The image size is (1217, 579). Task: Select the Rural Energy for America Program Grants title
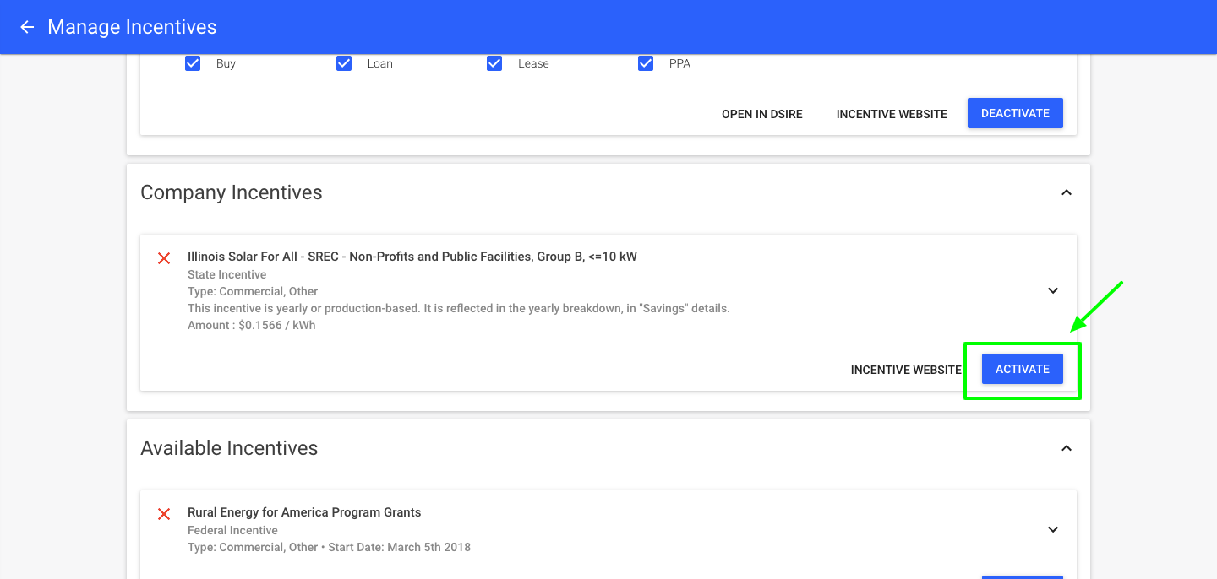point(304,512)
